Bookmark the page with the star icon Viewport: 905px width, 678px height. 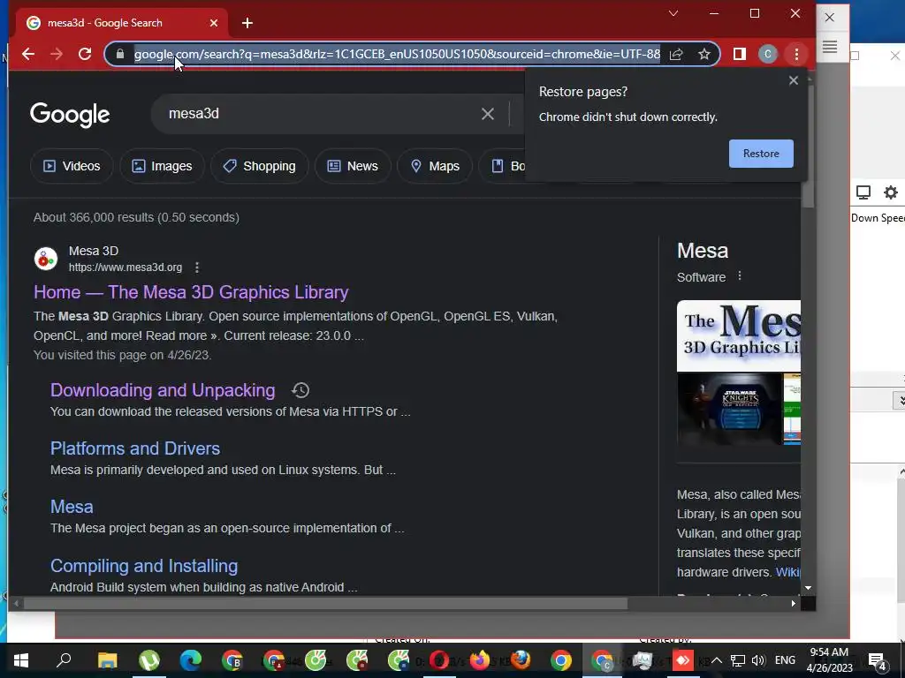pos(704,54)
